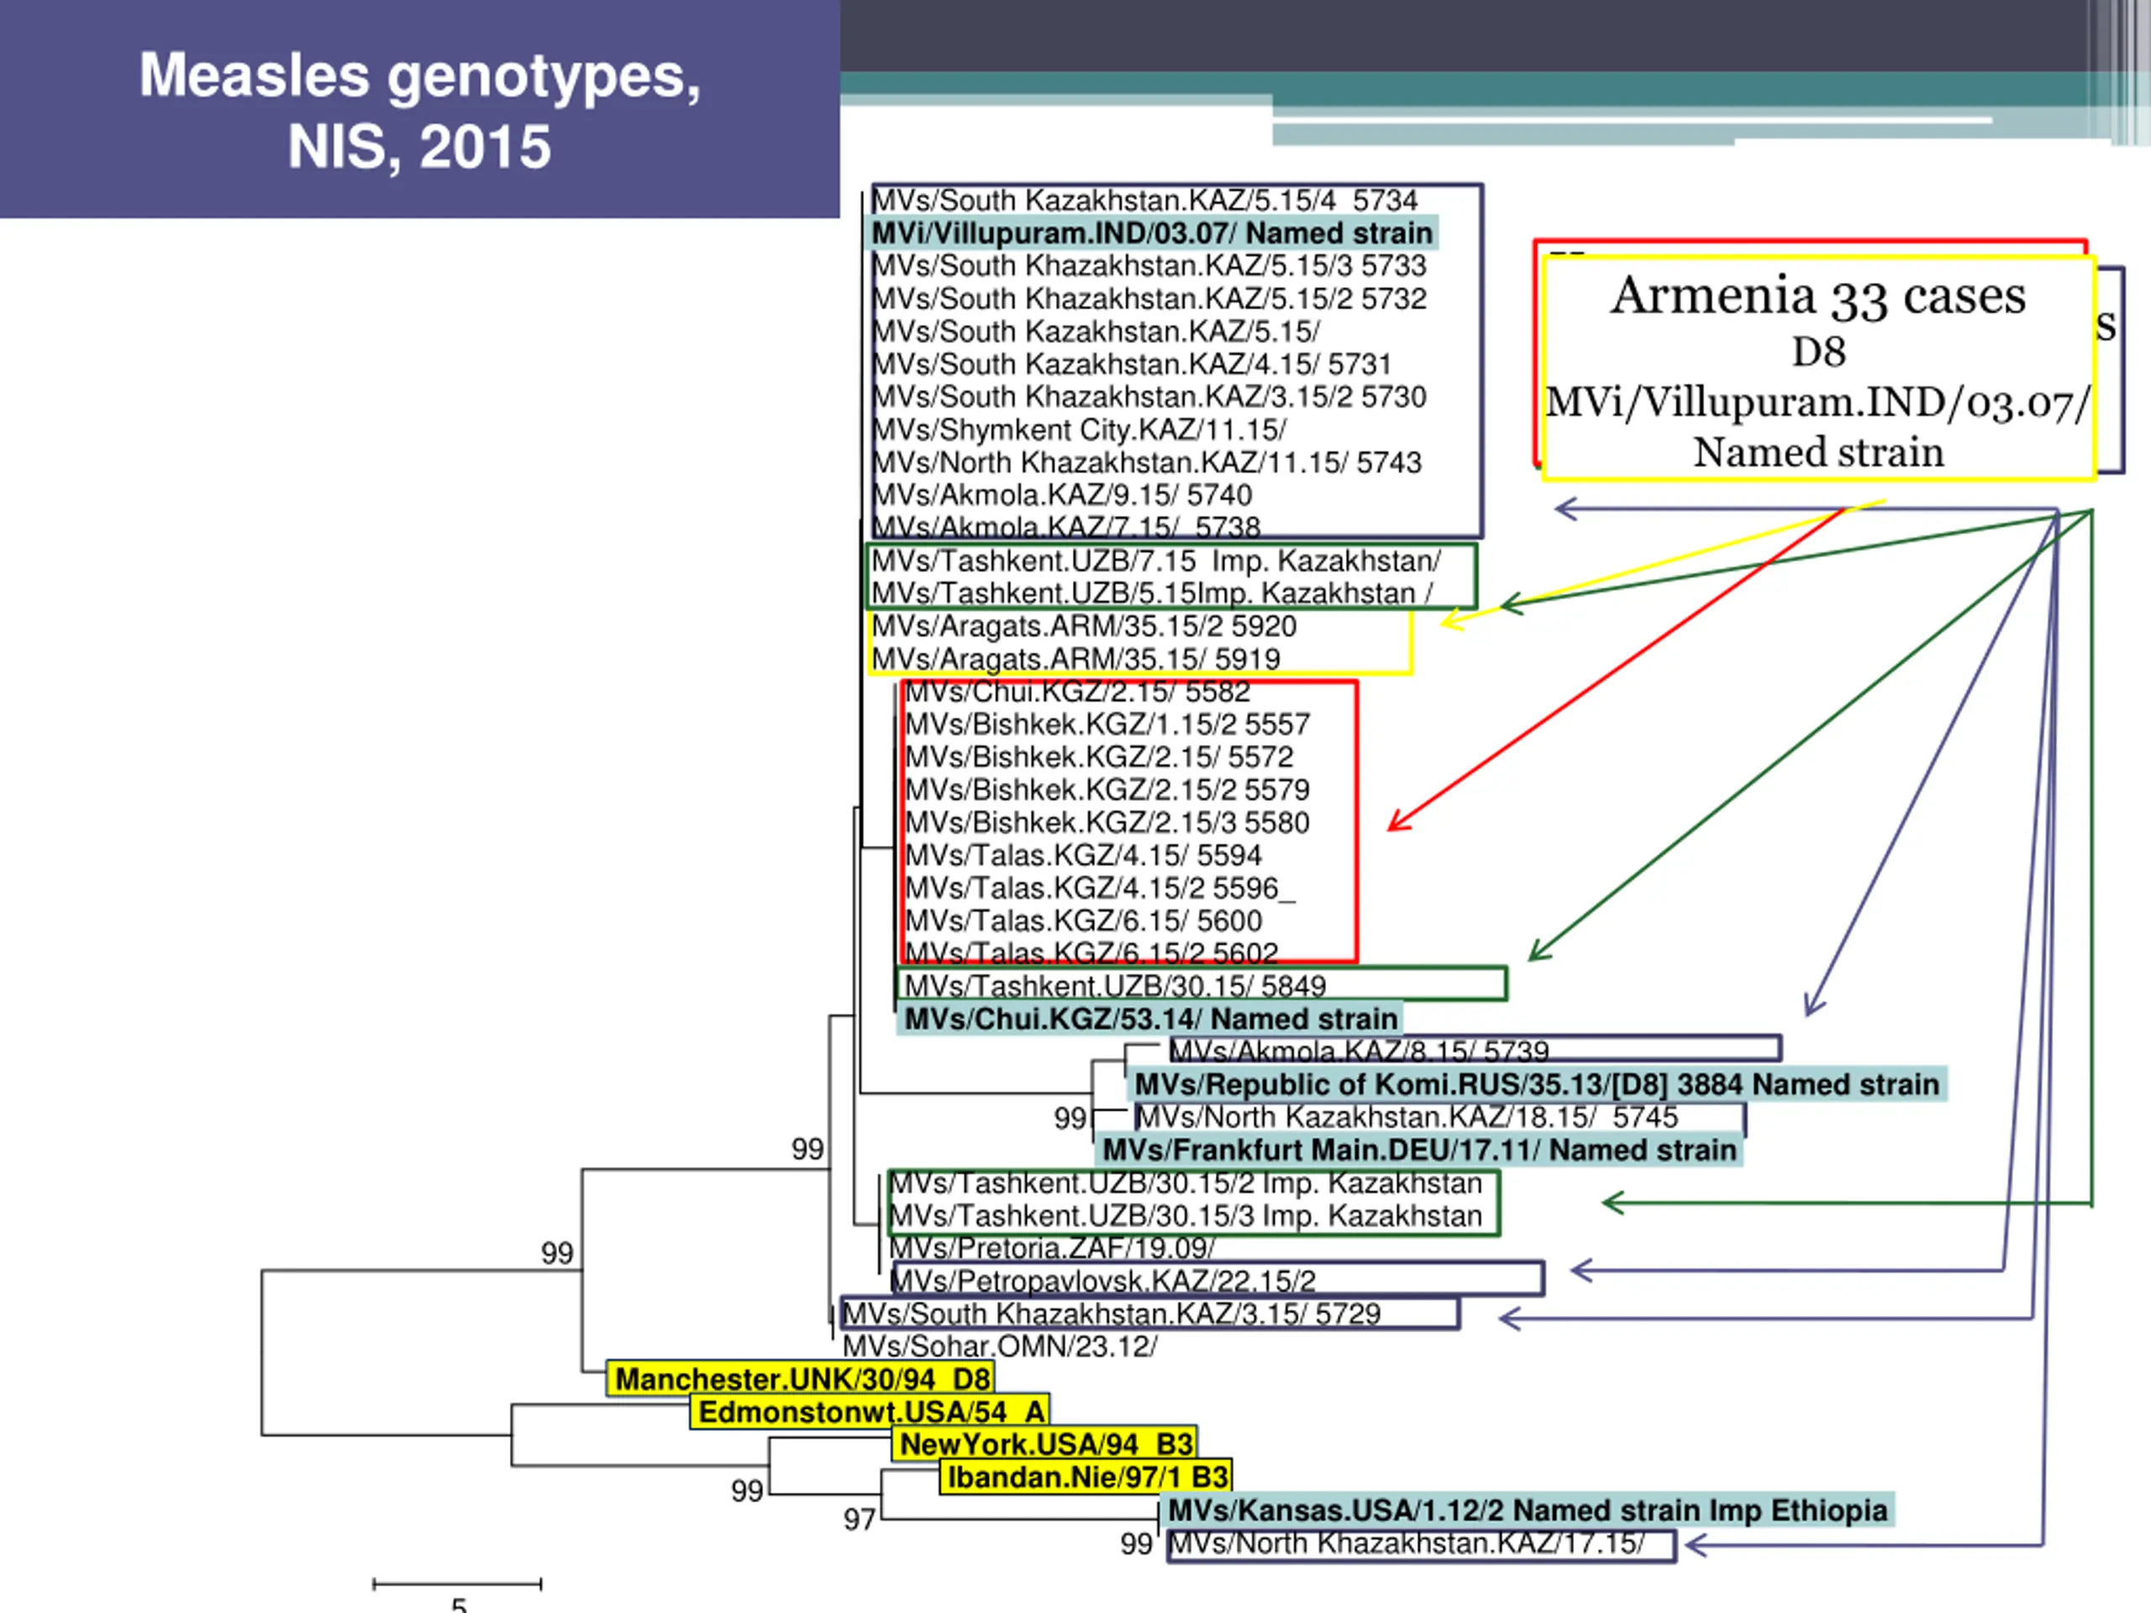The height and width of the screenshot is (1613, 2151).
Task: Click 'MVs/Akmola.KAZ/8.15/ 5739' label
Action: pyautogui.click(x=1359, y=1051)
